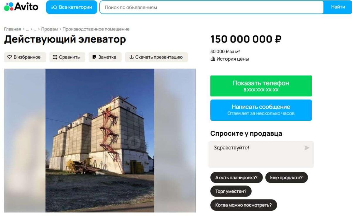Open the Производственное помещение breadcrumb

point(96,29)
